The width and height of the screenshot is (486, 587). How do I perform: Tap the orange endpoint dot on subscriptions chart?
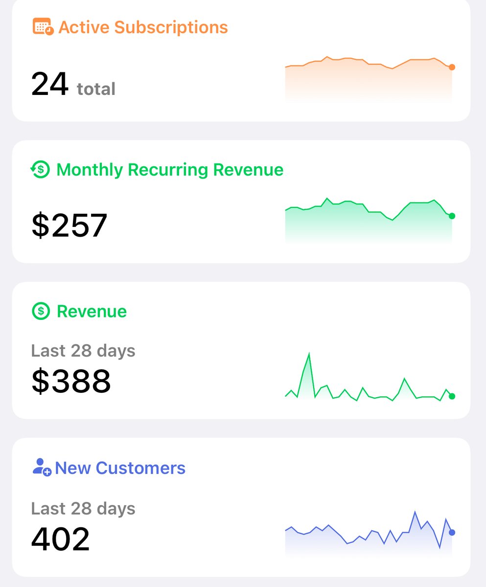(452, 67)
